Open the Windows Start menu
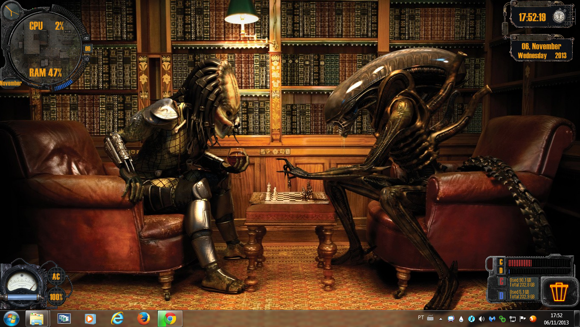Viewport: 580px width, 327px height. [x=11, y=318]
